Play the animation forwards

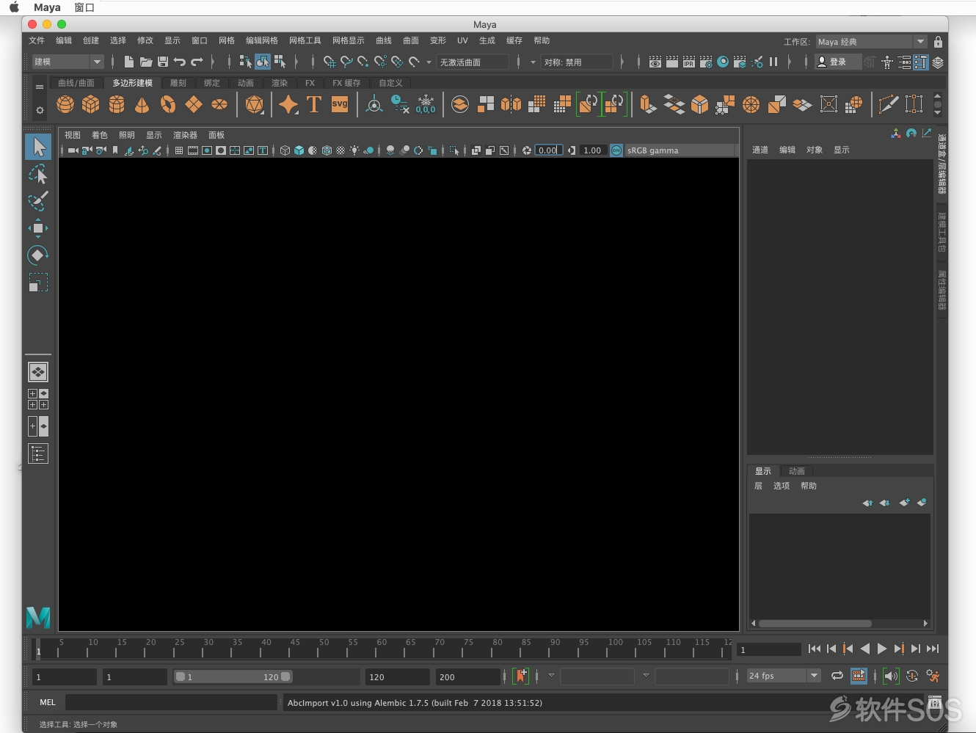pyautogui.click(x=882, y=649)
